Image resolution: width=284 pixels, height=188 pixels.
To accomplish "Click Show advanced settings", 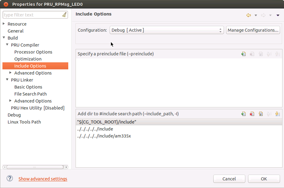I will [x=43, y=179].
